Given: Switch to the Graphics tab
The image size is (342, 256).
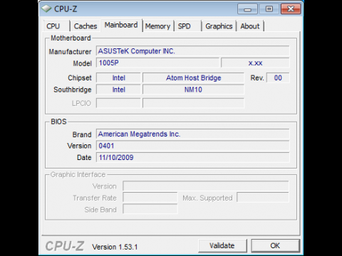Looking at the screenshot, I should (219, 26).
